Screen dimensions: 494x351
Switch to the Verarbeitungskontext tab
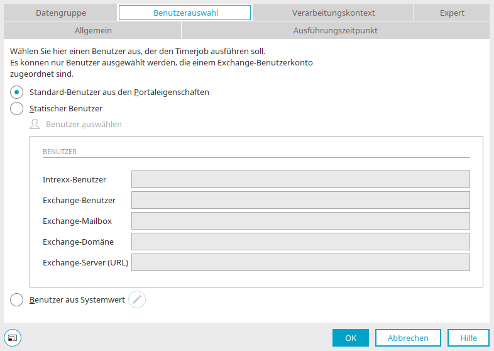333,13
